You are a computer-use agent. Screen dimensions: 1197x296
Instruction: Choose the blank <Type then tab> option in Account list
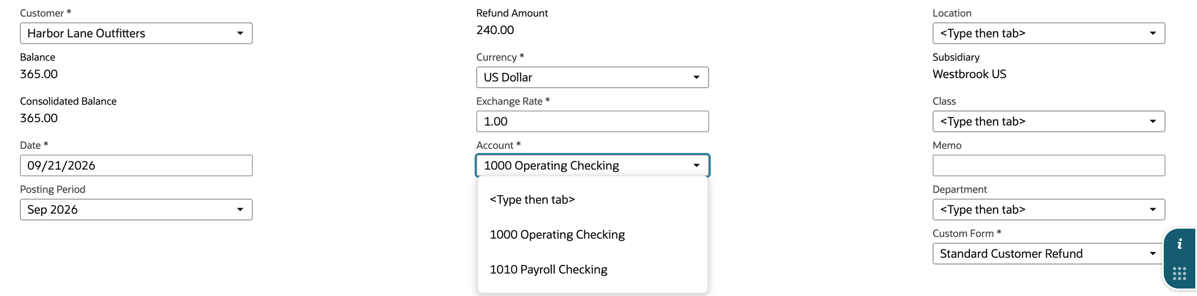(x=592, y=200)
